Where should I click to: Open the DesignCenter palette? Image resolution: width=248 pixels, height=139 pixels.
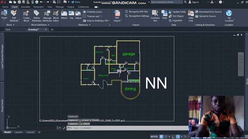pyautogui.click(x=2, y=105)
